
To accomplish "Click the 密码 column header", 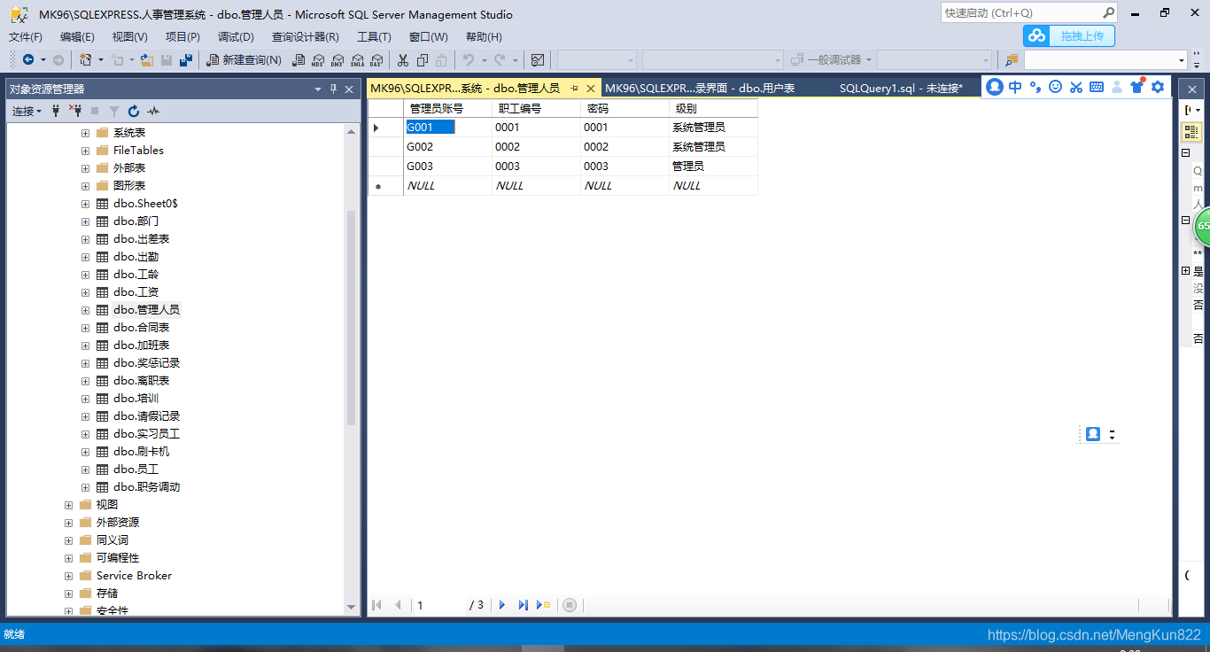I will (x=624, y=108).
